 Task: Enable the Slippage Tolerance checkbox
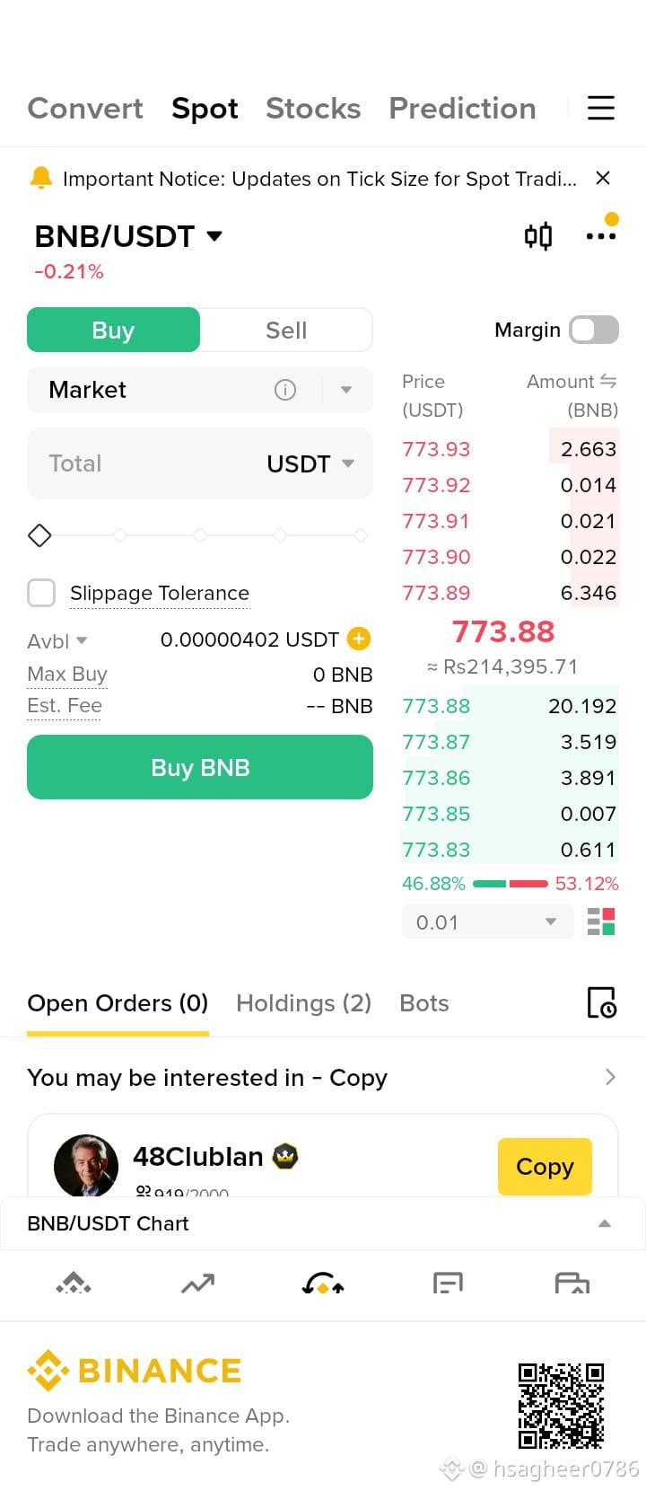click(41, 593)
